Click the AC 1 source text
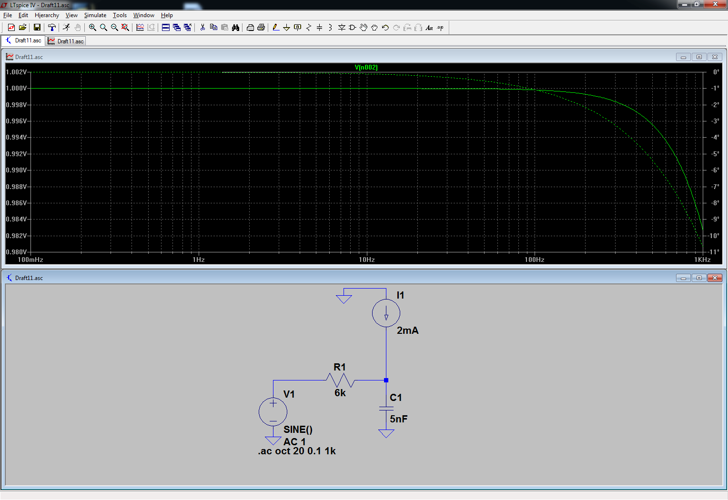 pyautogui.click(x=294, y=442)
